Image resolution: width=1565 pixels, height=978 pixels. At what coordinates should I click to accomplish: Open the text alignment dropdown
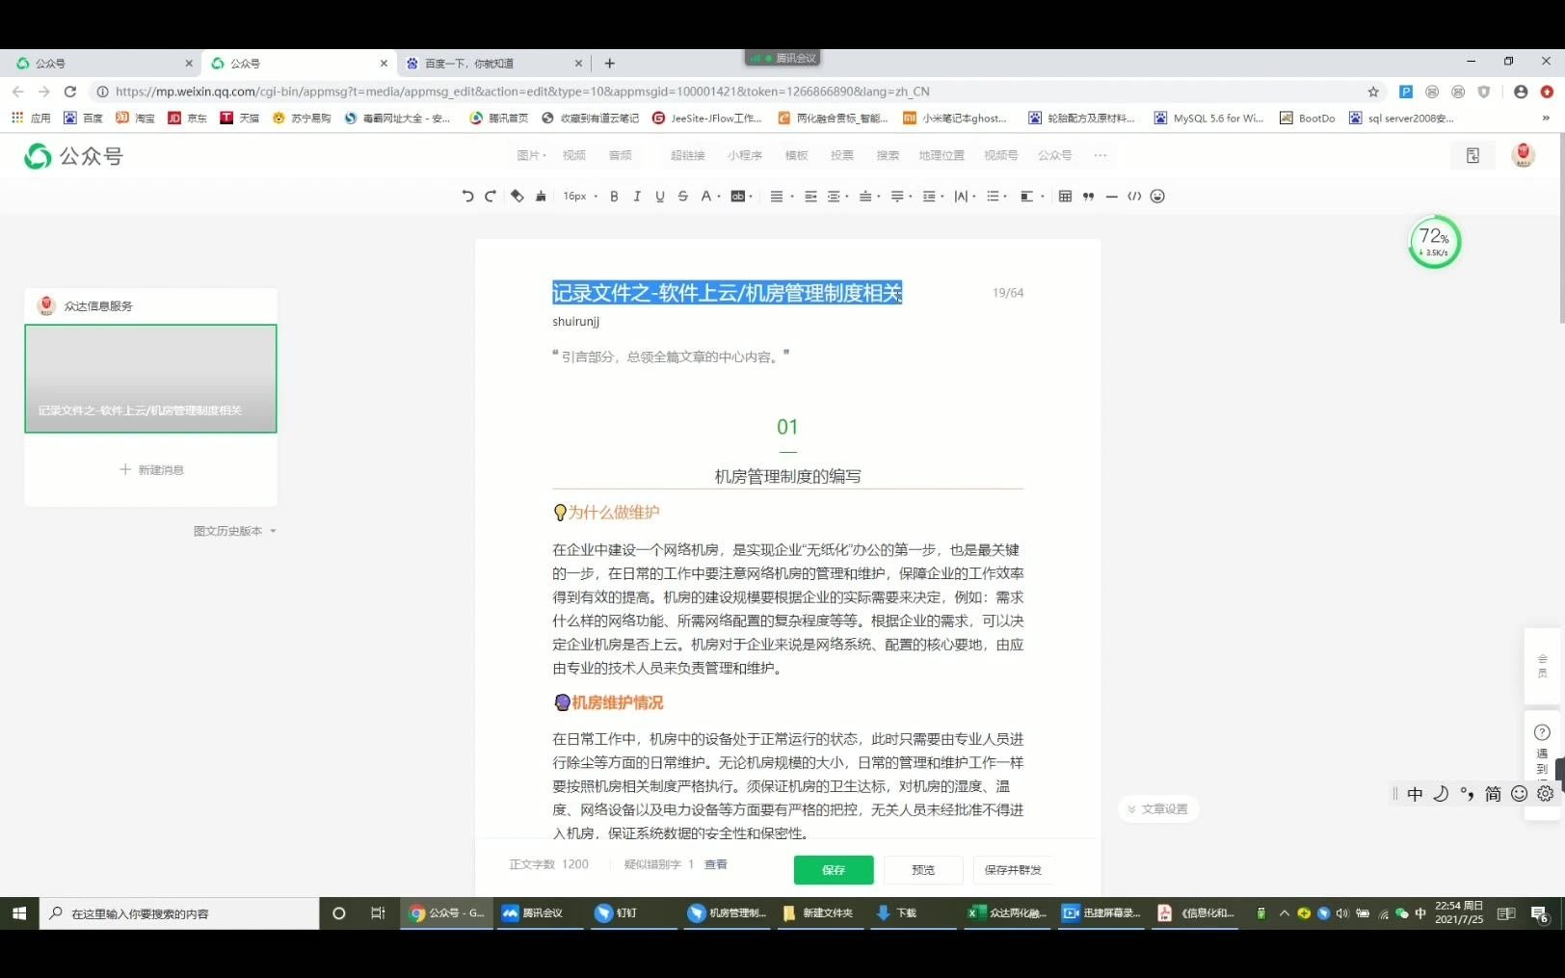point(781,197)
